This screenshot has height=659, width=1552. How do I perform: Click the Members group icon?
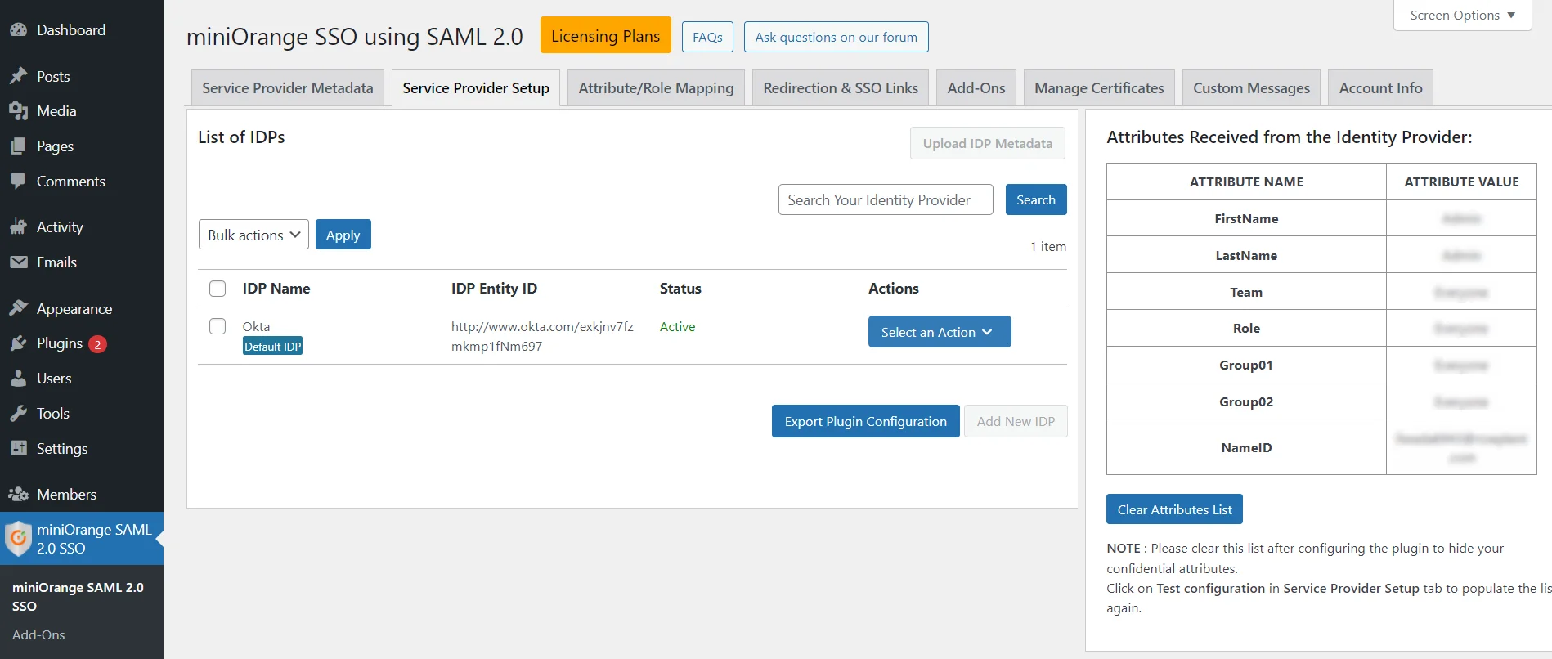click(x=19, y=495)
